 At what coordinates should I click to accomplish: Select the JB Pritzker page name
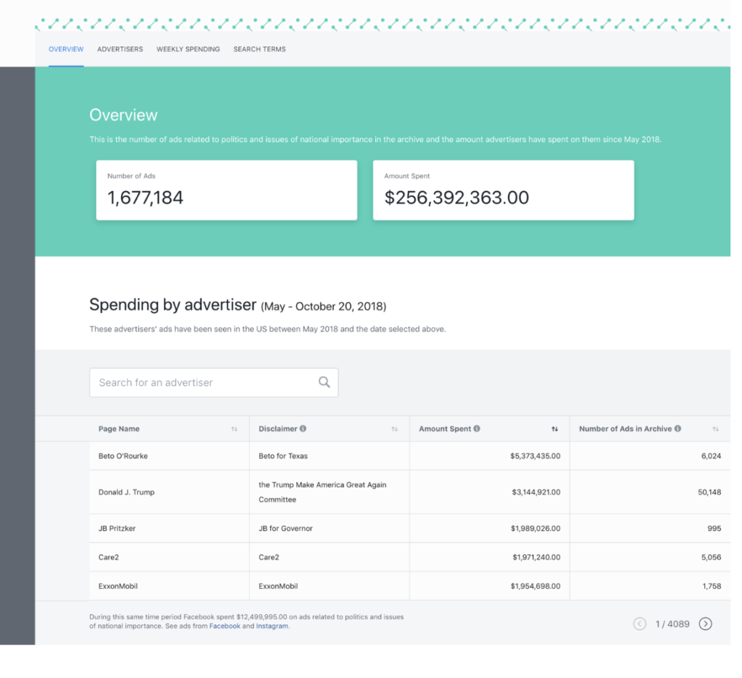pyautogui.click(x=117, y=528)
